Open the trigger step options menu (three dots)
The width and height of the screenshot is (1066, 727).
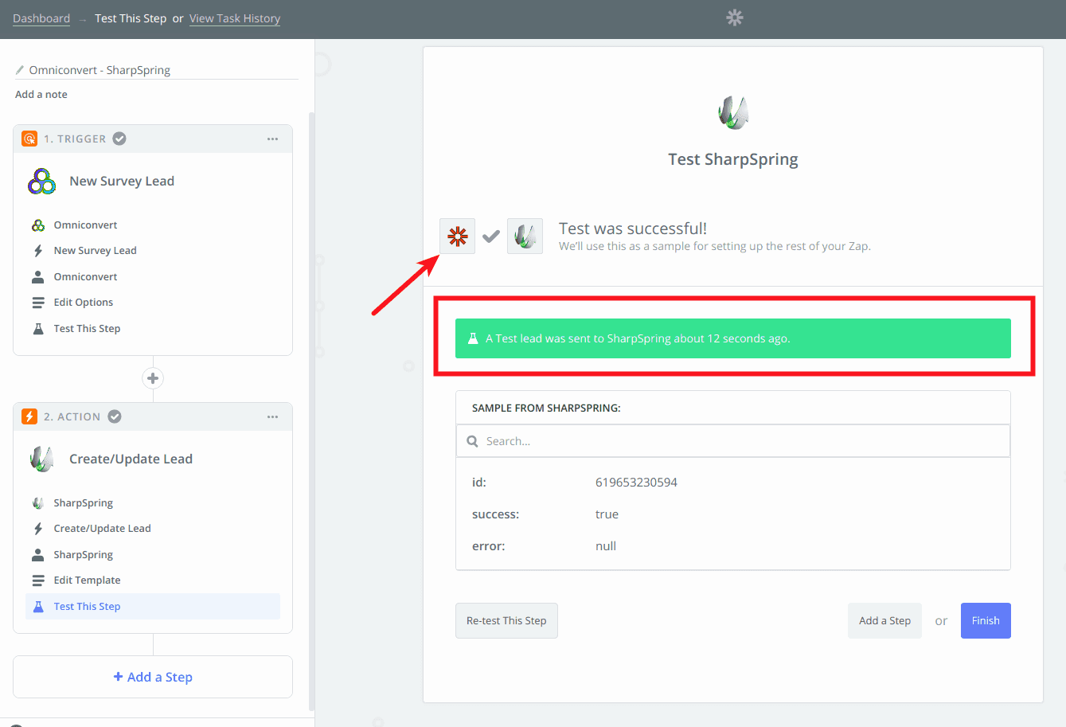click(272, 138)
